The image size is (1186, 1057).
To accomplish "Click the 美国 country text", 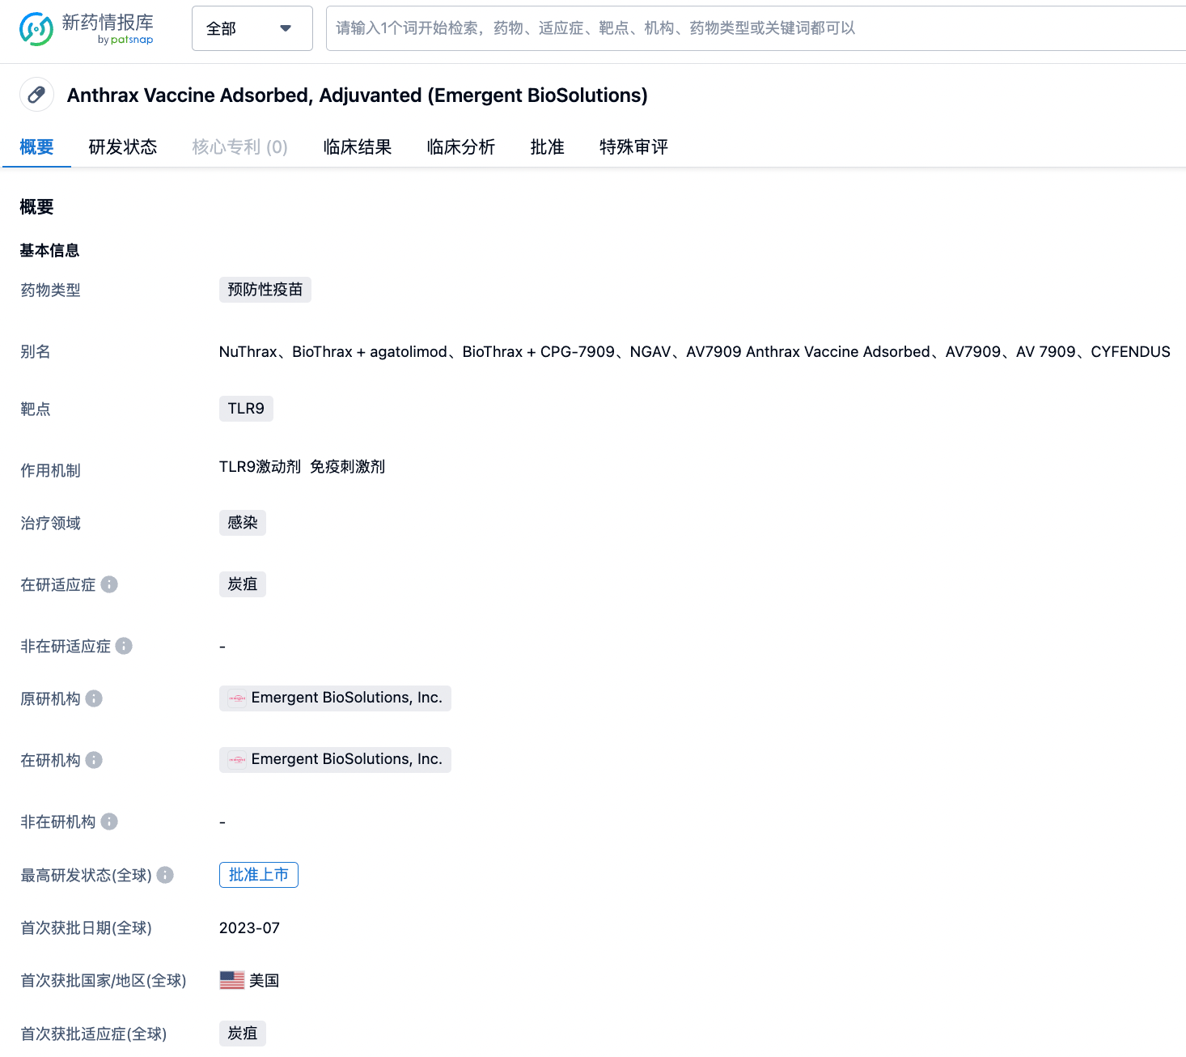I will tap(264, 981).
